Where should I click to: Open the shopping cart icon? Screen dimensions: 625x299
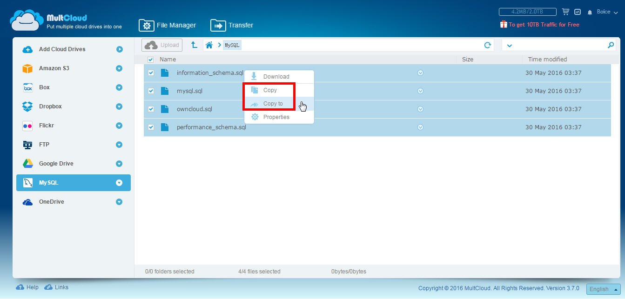point(565,12)
